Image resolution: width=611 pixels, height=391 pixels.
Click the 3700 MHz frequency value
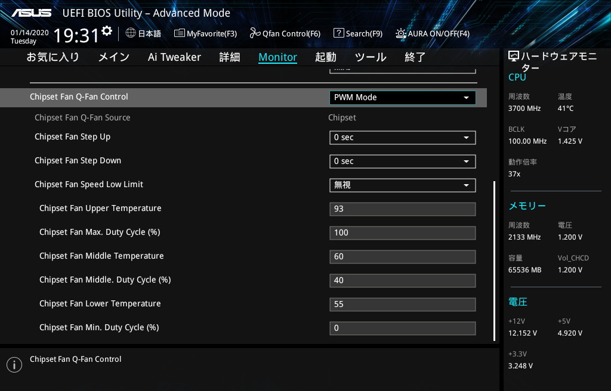pyautogui.click(x=524, y=108)
